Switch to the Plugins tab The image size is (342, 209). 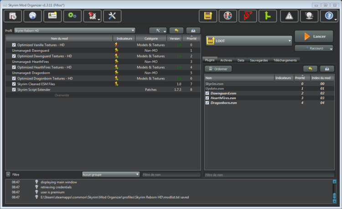[210, 60]
